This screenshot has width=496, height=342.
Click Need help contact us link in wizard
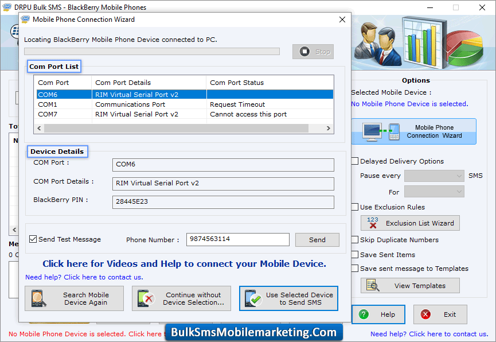coord(84,277)
